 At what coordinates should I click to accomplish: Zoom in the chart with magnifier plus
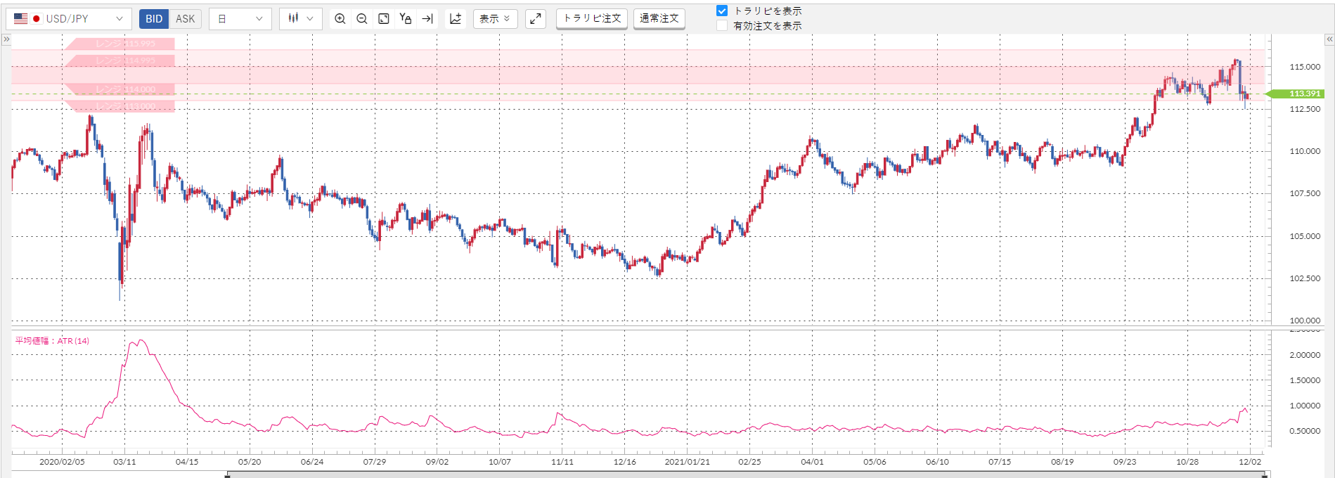(x=340, y=19)
